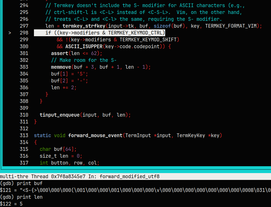The width and height of the screenshot is (271, 207).
Task: Click the $122 = 5 output
Action: tap(11, 204)
